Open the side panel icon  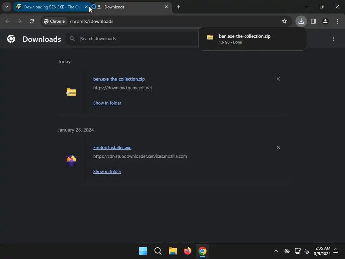[x=313, y=21]
